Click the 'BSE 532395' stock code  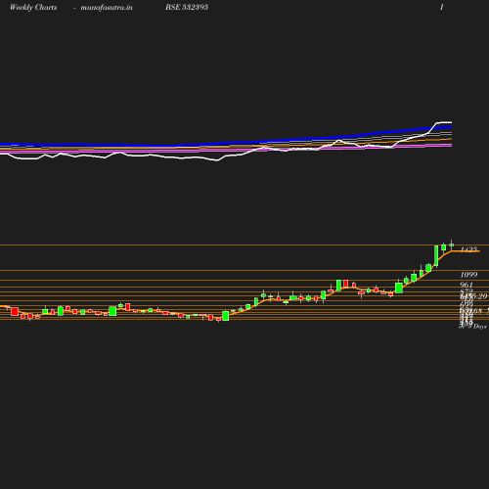click(x=187, y=7)
